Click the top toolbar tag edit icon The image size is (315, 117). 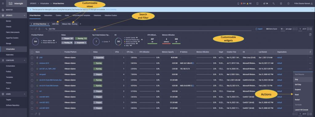pyautogui.click(x=36, y=29)
